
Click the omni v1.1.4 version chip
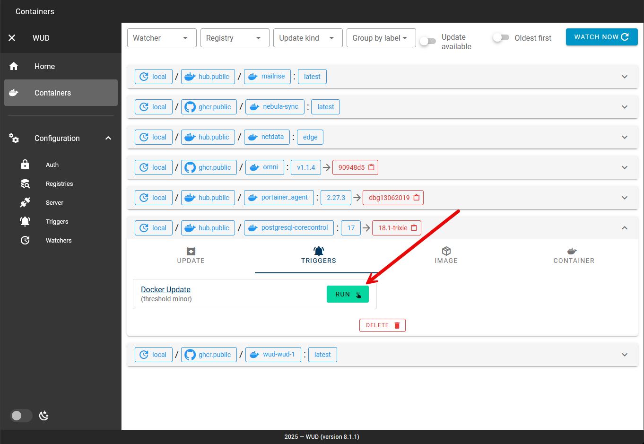tap(306, 167)
